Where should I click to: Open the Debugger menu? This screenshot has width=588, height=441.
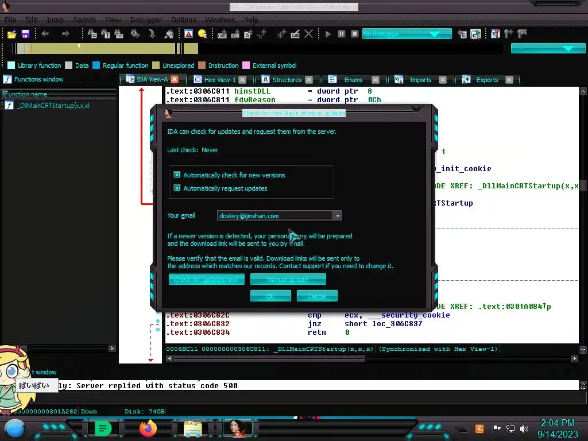click(146, 20)
